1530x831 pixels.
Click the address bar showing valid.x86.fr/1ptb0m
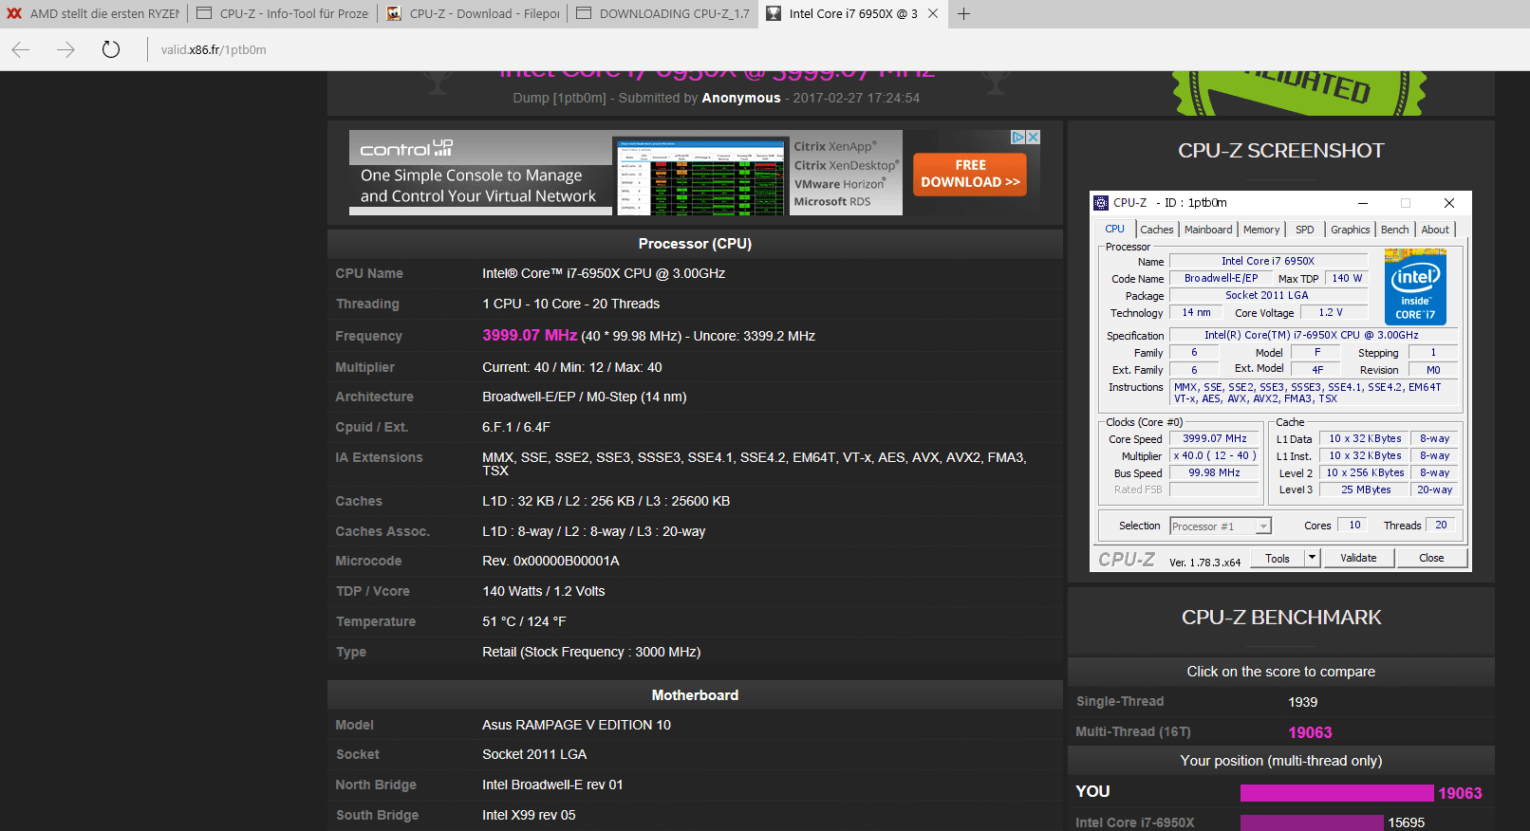click(214, 49)
